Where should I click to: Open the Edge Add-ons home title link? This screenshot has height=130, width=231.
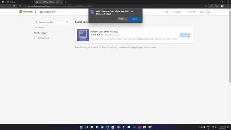point(48,12)
